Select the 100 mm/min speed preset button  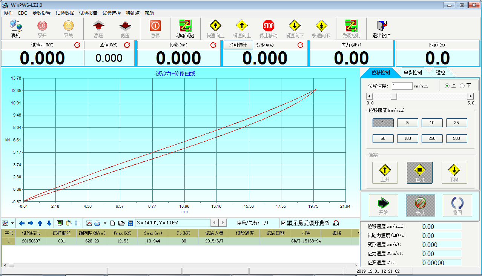(x=407, y=138)
